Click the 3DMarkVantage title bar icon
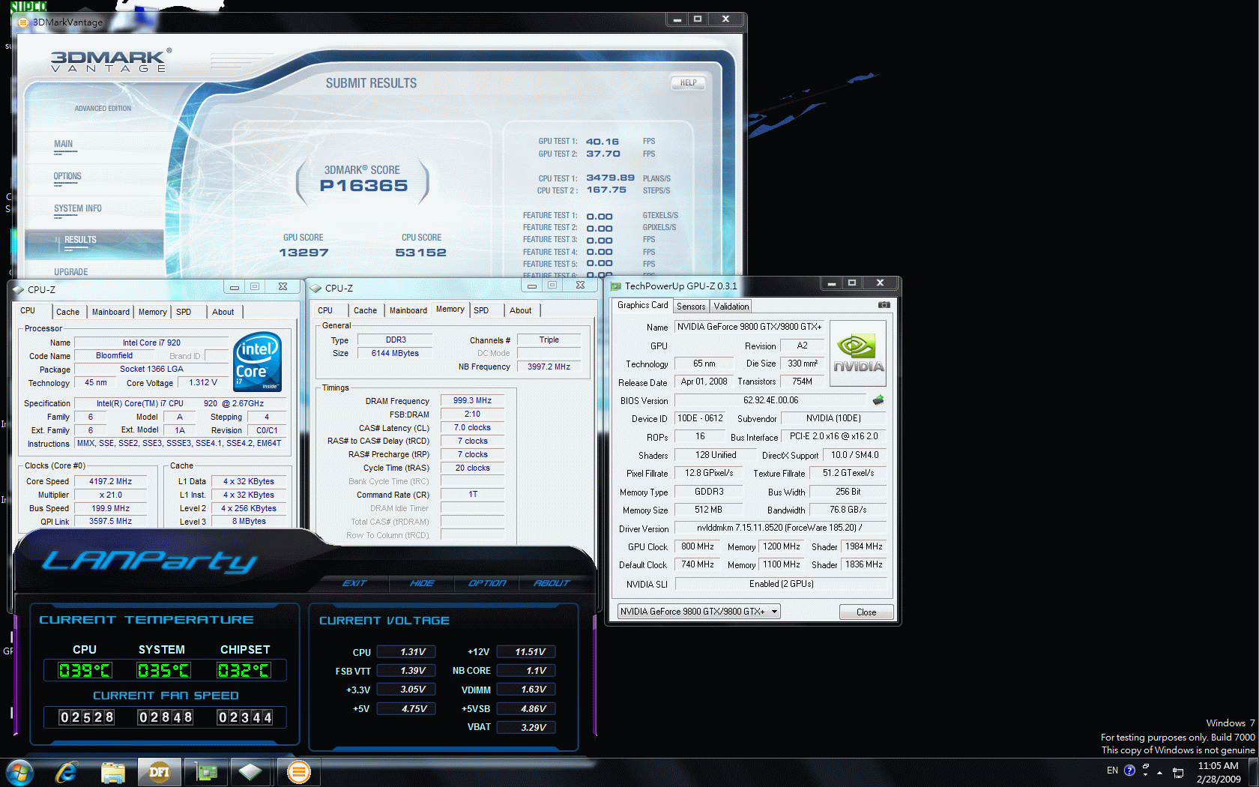The image size is (1259, 787). point(22,22)
